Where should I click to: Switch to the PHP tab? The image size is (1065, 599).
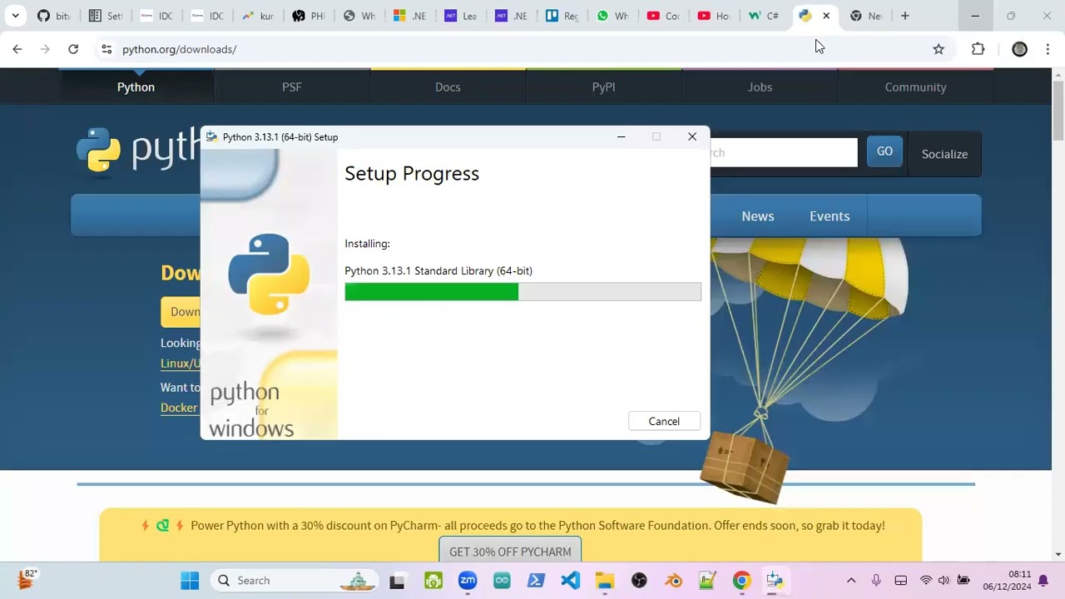click(x=308, y=16)
